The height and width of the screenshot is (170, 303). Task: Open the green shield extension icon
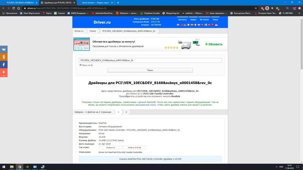point(277,8)
